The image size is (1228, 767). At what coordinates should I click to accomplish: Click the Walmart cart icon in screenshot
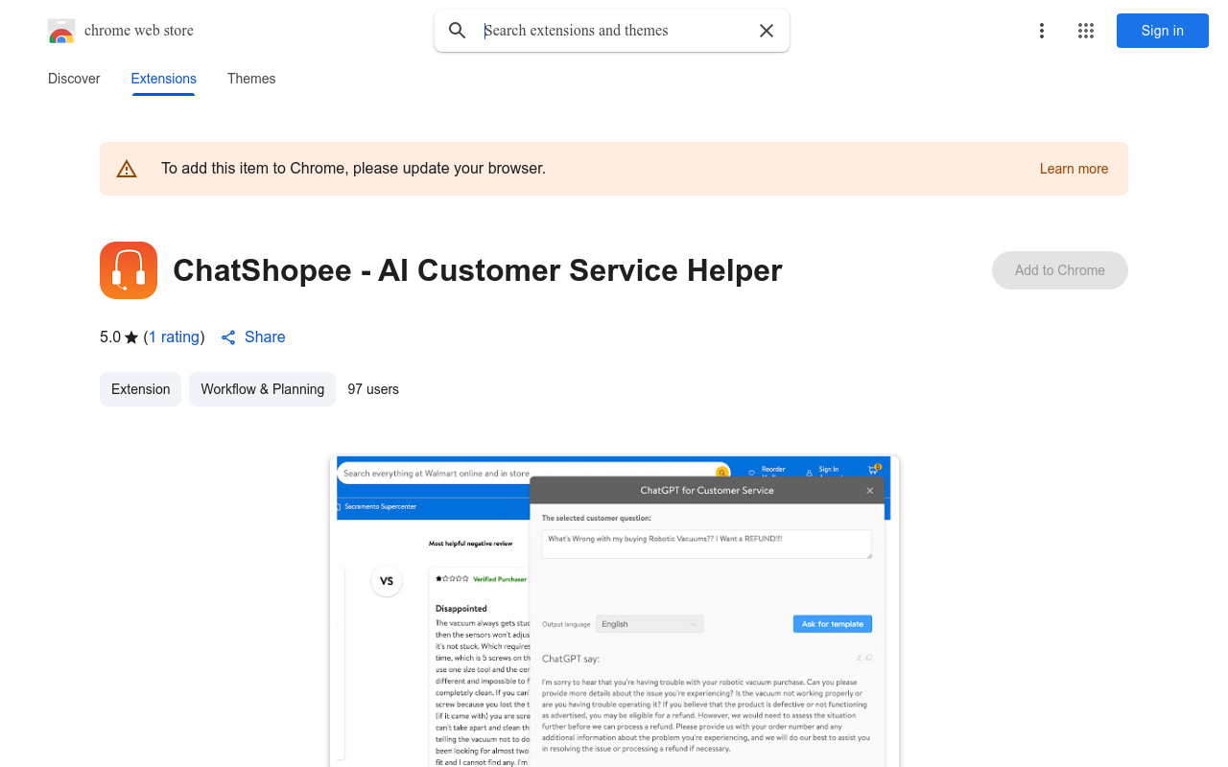point(874,470)
